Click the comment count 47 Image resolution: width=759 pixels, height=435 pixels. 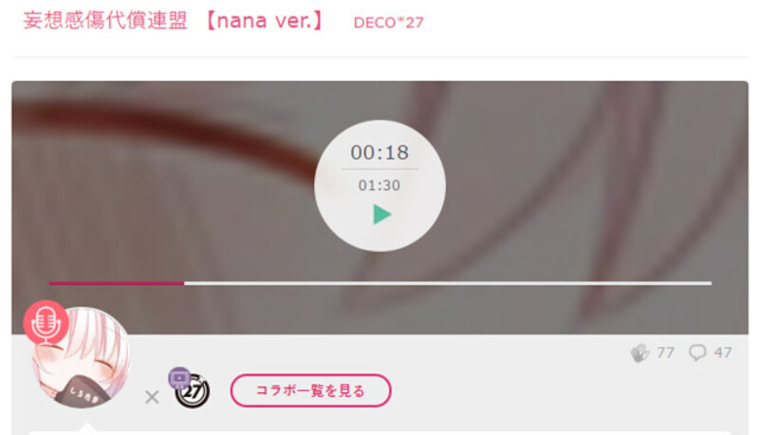tap(723, 352)
